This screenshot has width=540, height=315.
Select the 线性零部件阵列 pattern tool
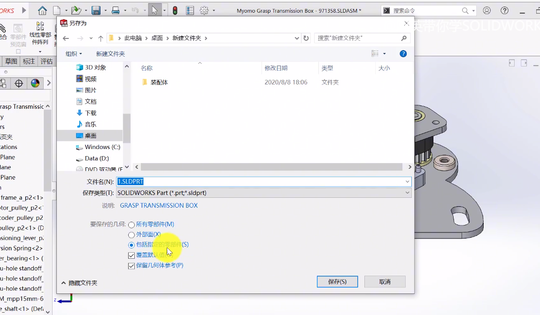pos(41,28)
